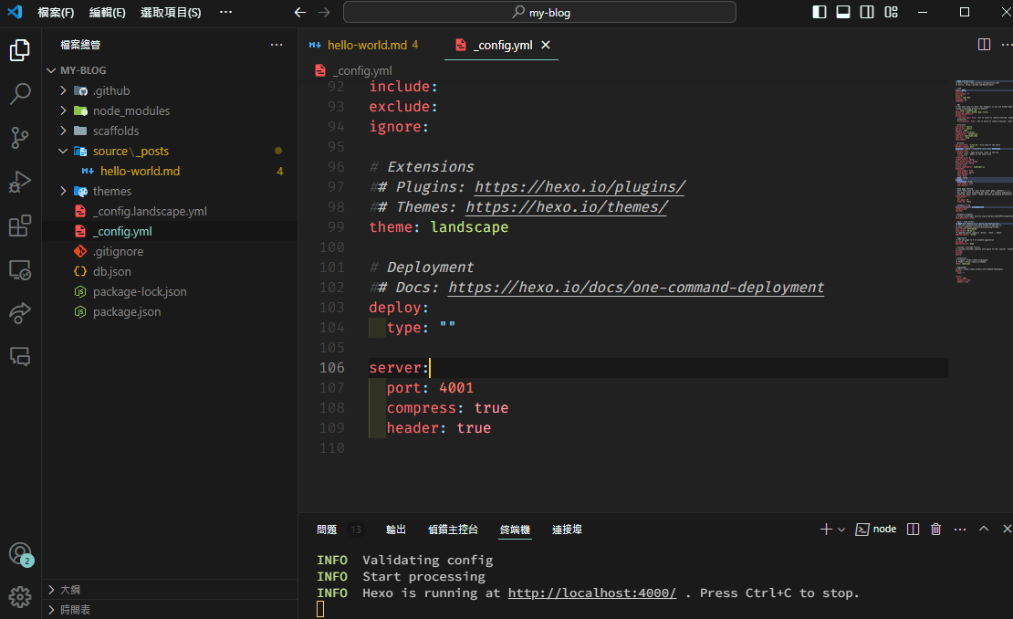Open _config.landscape.yml in the explorer
Screen dimensions: 1013x619
[x=150, y=211]
